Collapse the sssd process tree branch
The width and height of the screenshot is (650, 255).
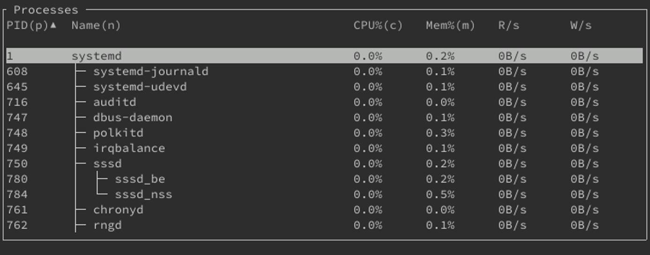click(107, 164)
